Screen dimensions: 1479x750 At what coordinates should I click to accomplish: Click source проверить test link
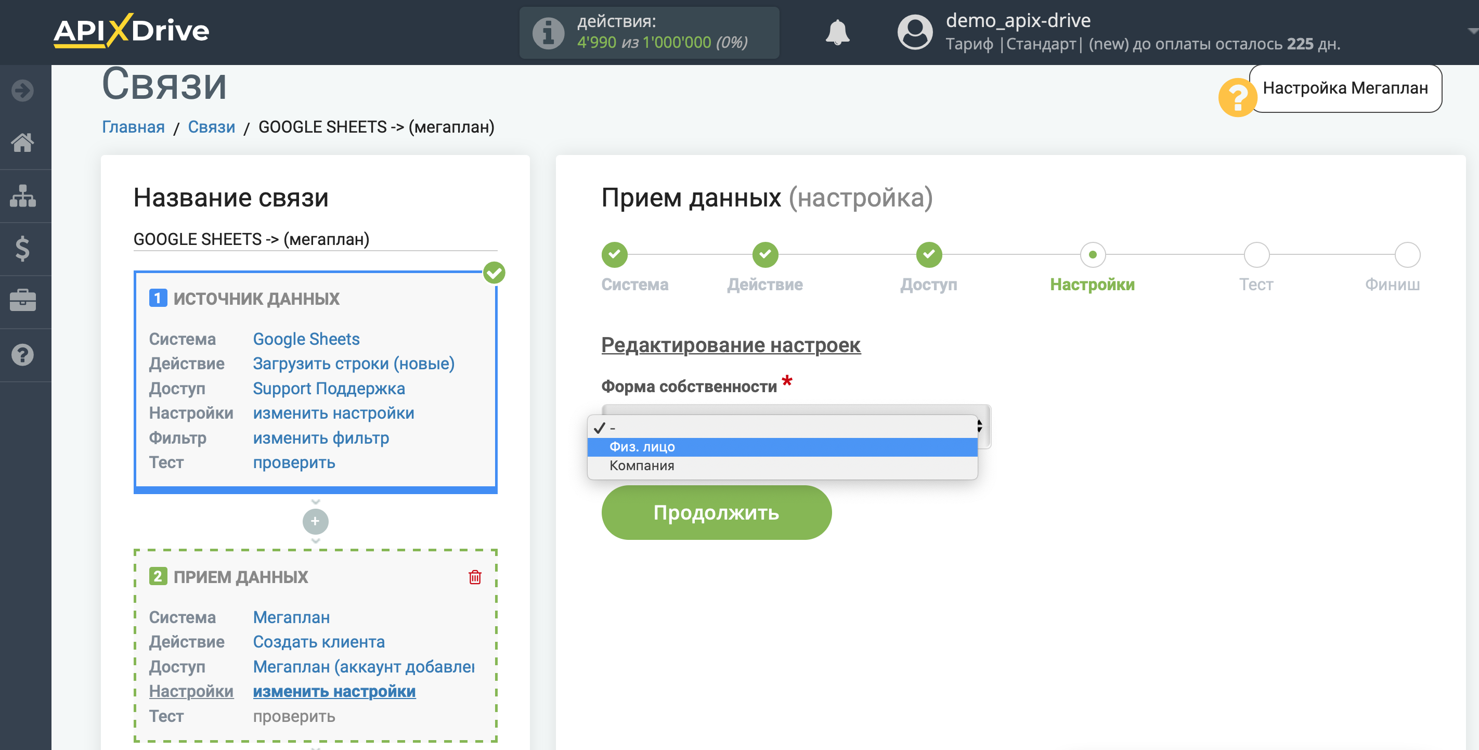pos(294,462)
